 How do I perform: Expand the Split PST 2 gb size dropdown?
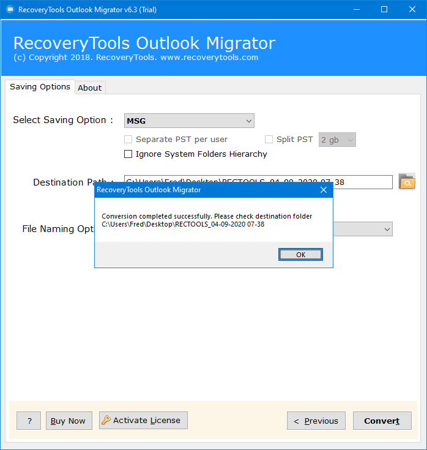coord(337,140)
